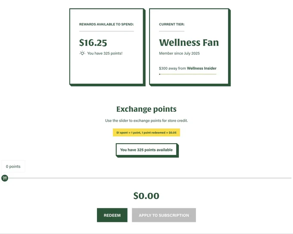The width and height of the screenshot is (293, 234).
Task: Click the yellow points conversion banner
Action: [146, 132]
